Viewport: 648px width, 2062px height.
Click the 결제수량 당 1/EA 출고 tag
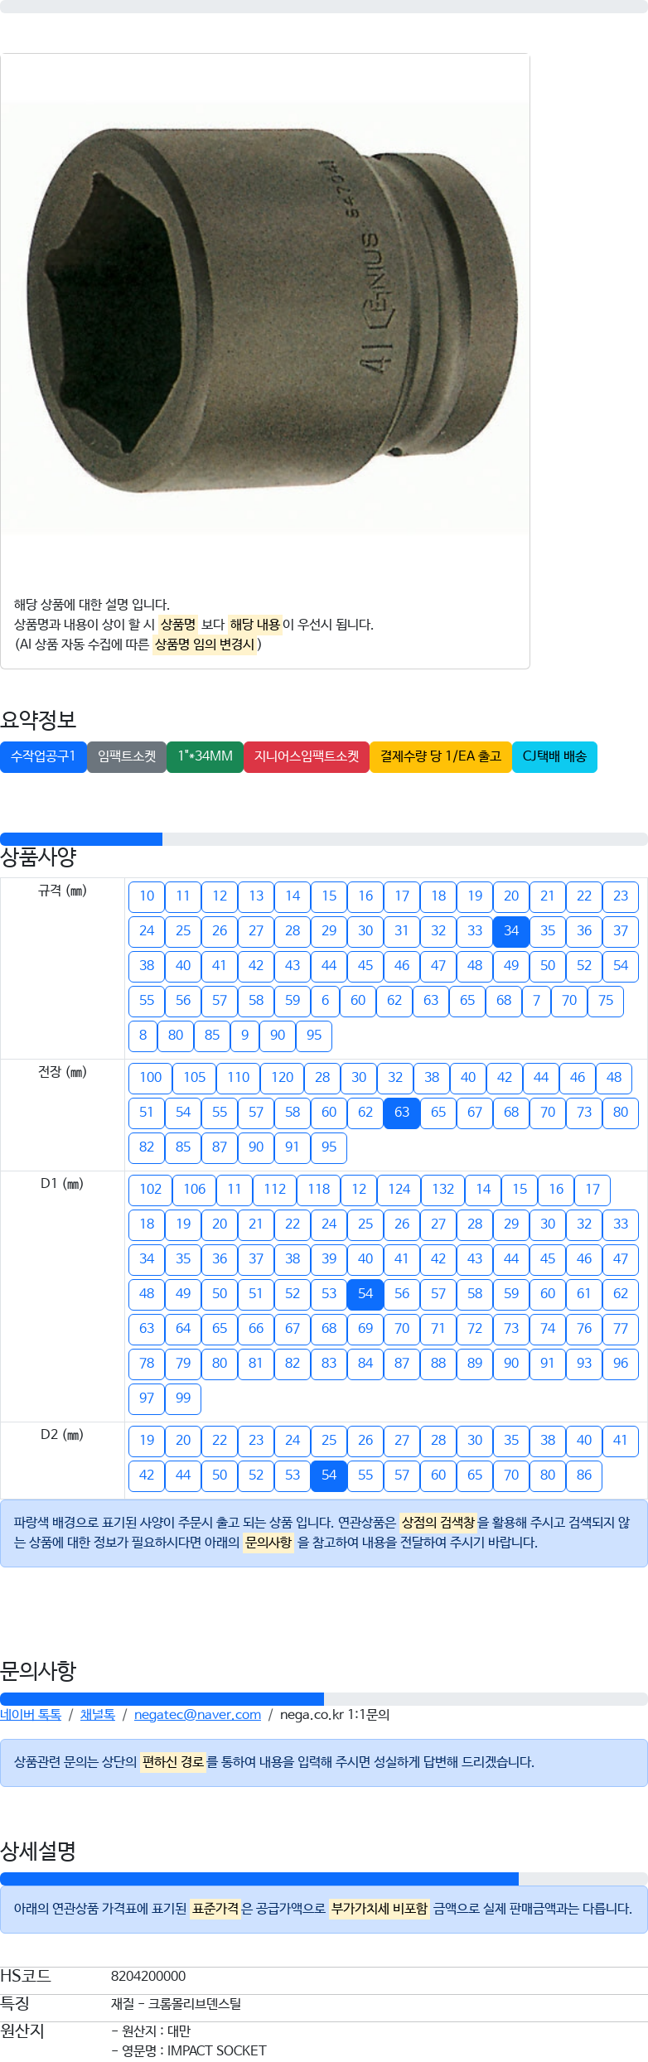[x=441, y=756]
